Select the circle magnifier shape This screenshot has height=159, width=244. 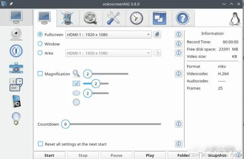coord(76,102)
